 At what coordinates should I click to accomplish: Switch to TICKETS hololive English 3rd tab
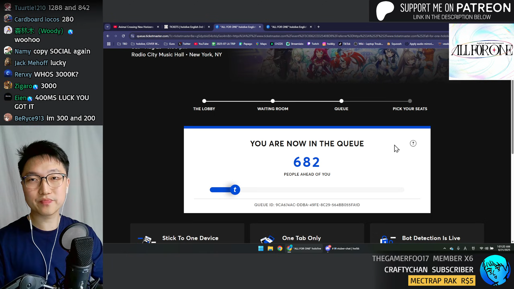(x=187, y=27)
